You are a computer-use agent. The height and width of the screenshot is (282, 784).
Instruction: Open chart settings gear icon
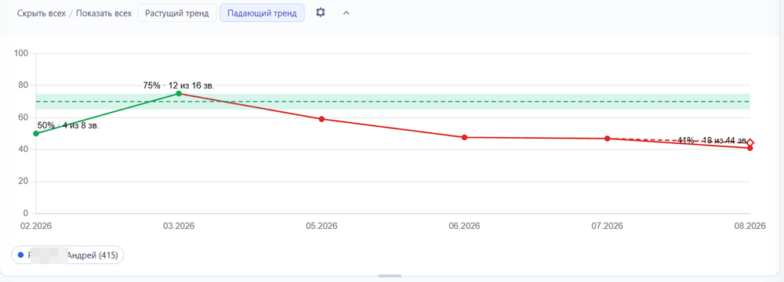321,13
